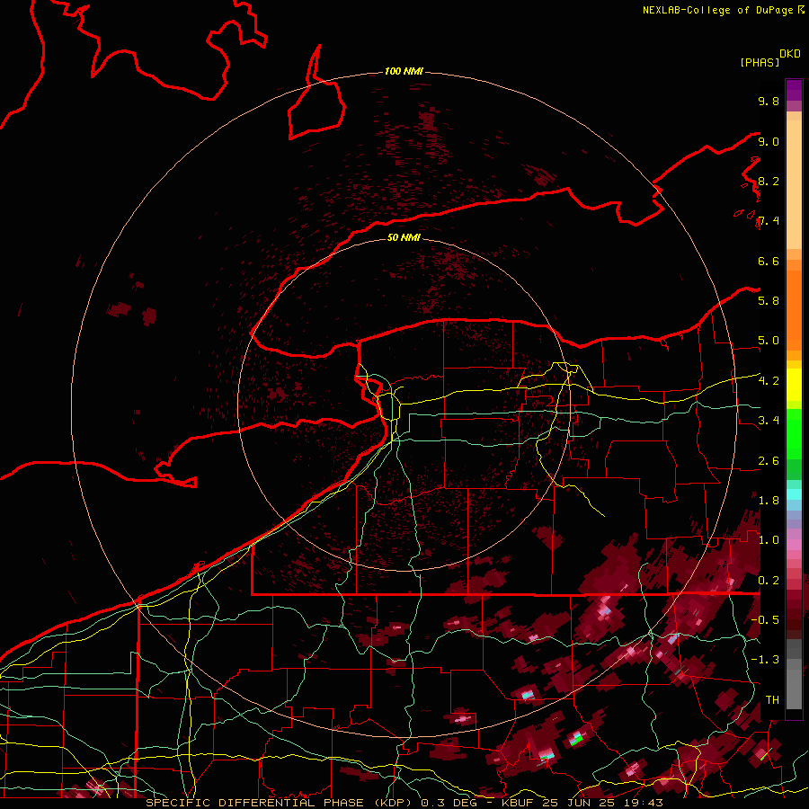Click the 5.0 scale value
This screenshot has height=809, width=809.
click(769, 341)
